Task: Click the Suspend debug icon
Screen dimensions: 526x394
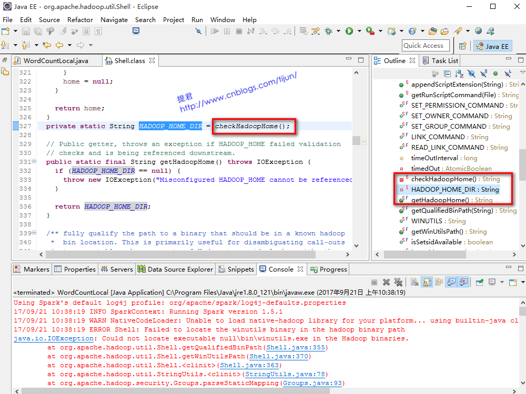Action: [x=227, y=31]
